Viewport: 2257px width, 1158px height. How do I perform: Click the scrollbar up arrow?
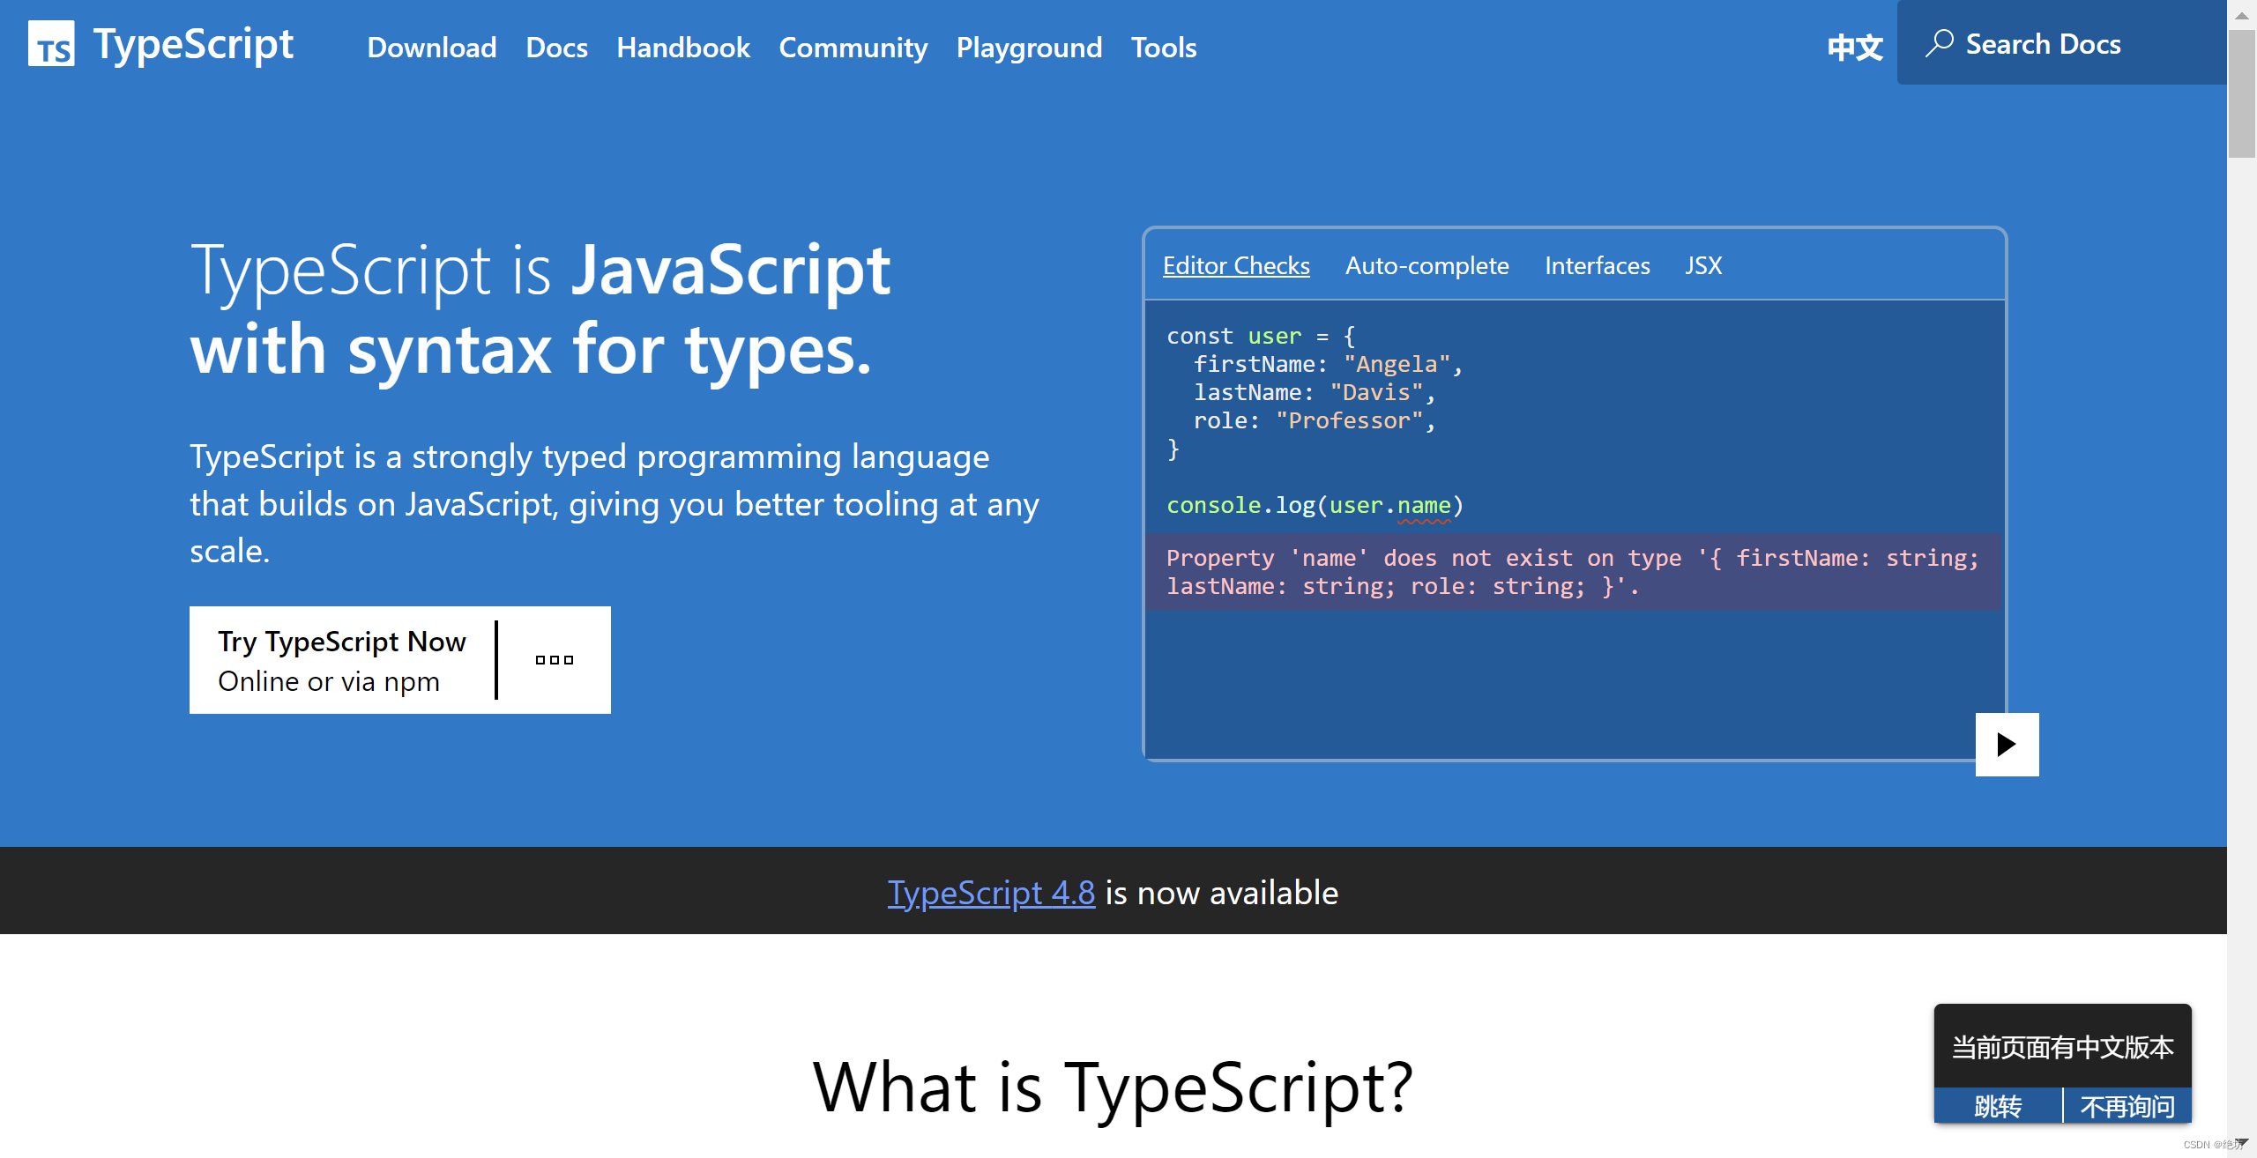pyautogui.click(x=2240, y=14)
